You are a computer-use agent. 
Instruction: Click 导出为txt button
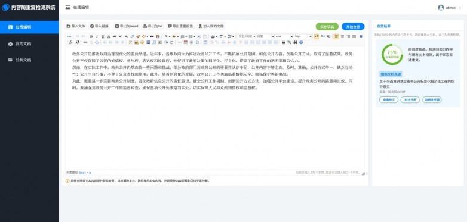click(x=153, y=26)
